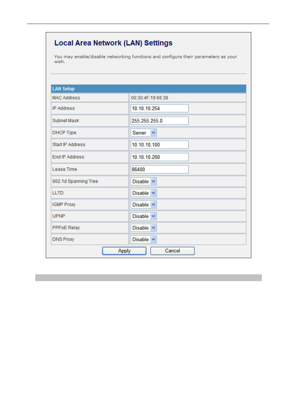The height and width of the screenshot is (420, 297).
Task: Focus the Subnet Mask input field
Action: (x=159, y=121)
